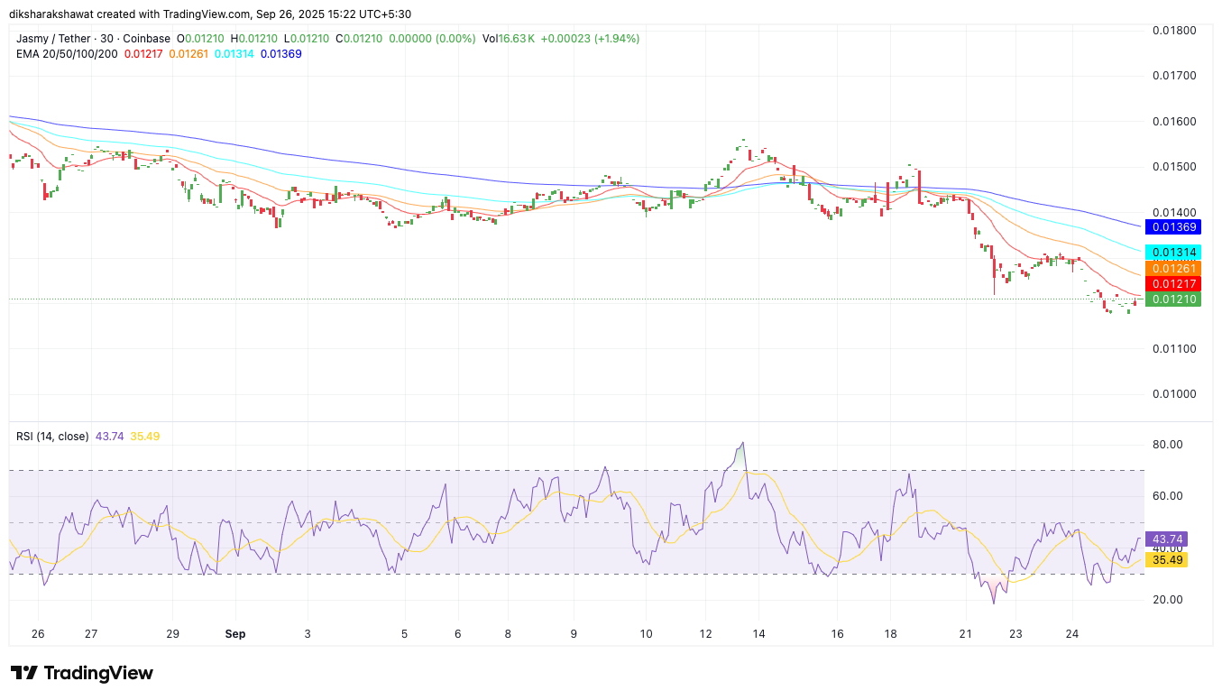This screenshot has width=1222, height=700.
Task: Click the yellow 35.49 RSI average tag
Action: coord(1166,559)
